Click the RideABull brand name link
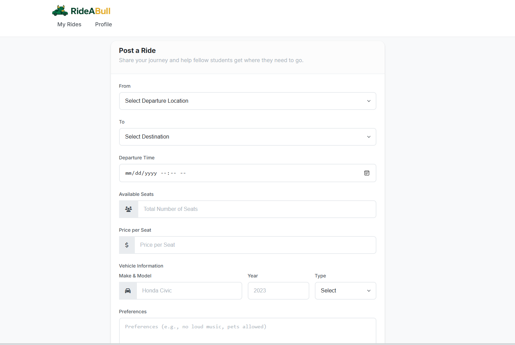 coord(91,11)
